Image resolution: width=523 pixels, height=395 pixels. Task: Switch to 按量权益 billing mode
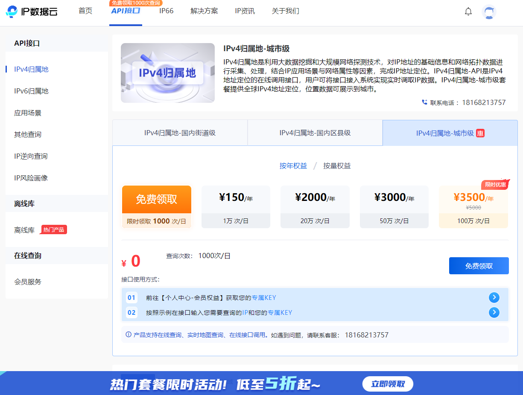click(x=337, y=166)
